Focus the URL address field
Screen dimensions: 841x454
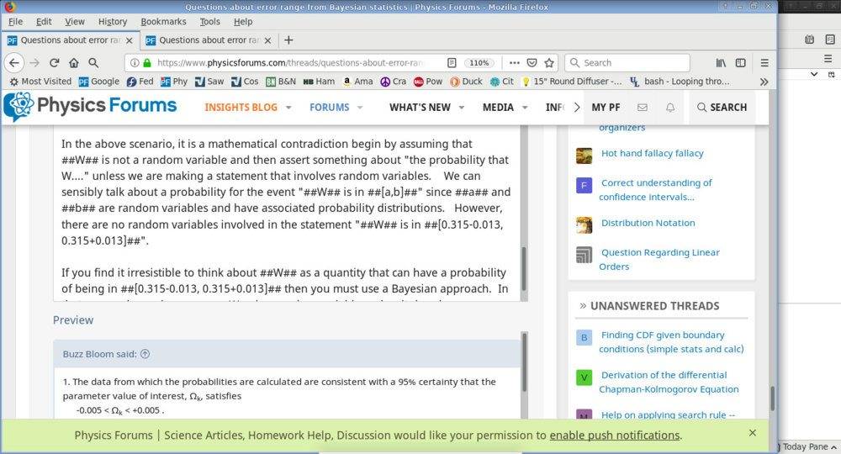289,63
